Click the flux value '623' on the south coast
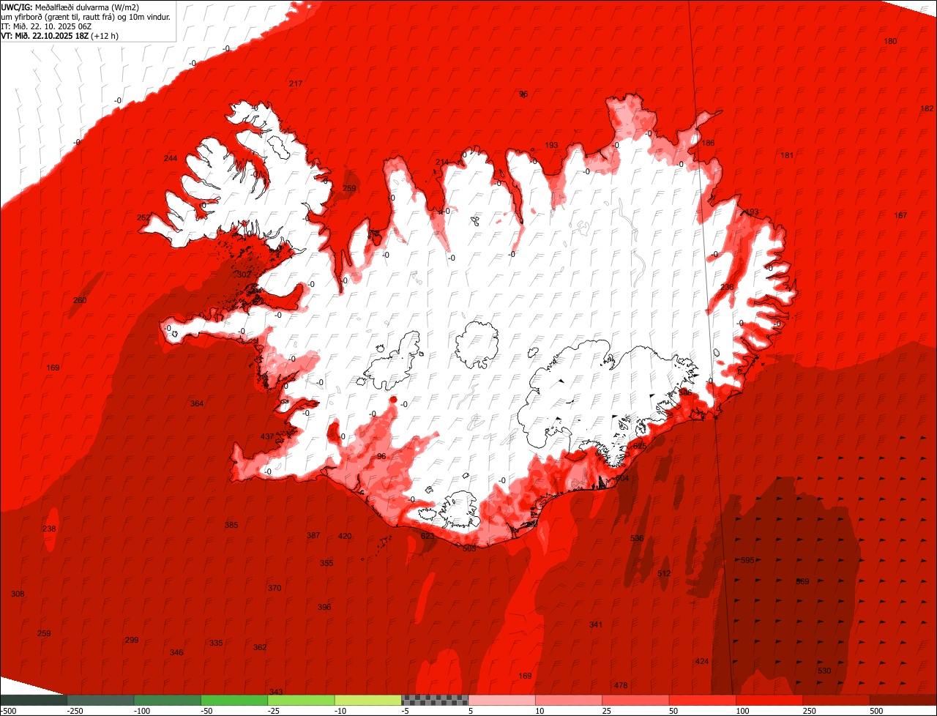Viewport: 937px width, 716px height. click(x=428, y=537)
